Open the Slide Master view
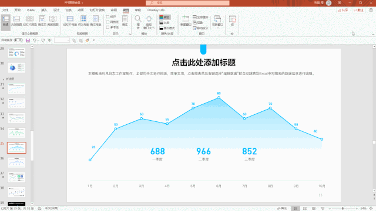376x211 pixels. pos(70,21)
